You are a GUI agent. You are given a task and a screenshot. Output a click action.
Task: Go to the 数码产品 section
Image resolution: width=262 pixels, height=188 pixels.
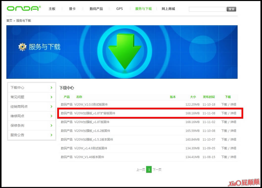[96, 9]
